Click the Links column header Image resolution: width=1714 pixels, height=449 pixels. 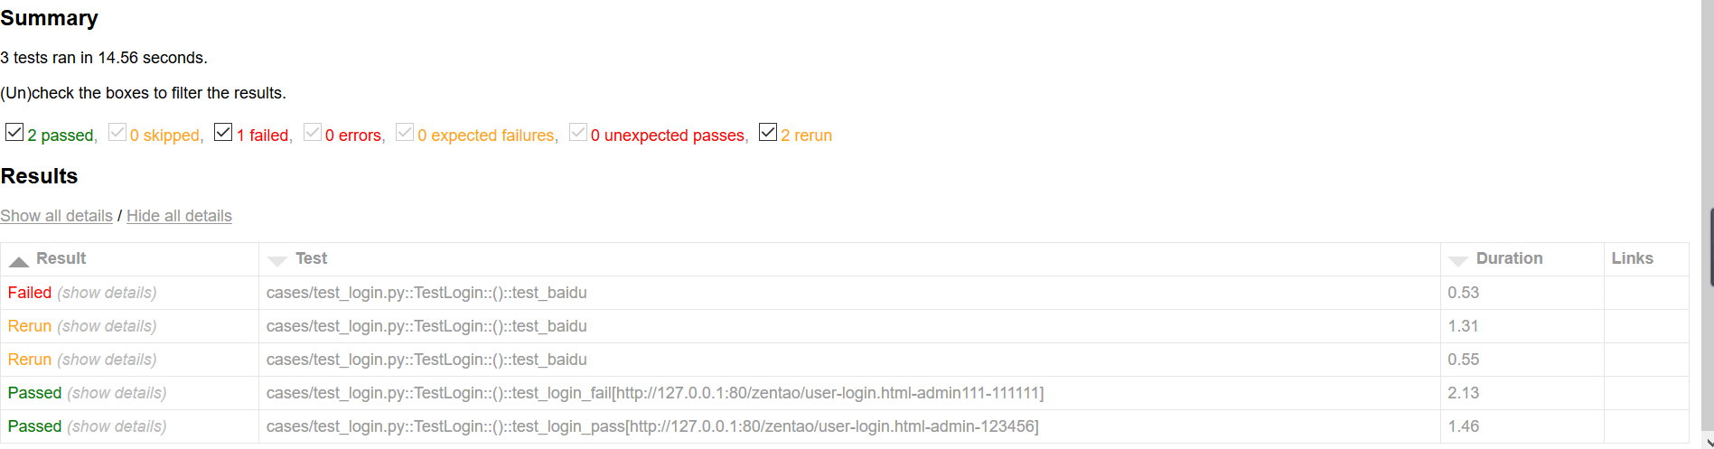(1632, 258)
